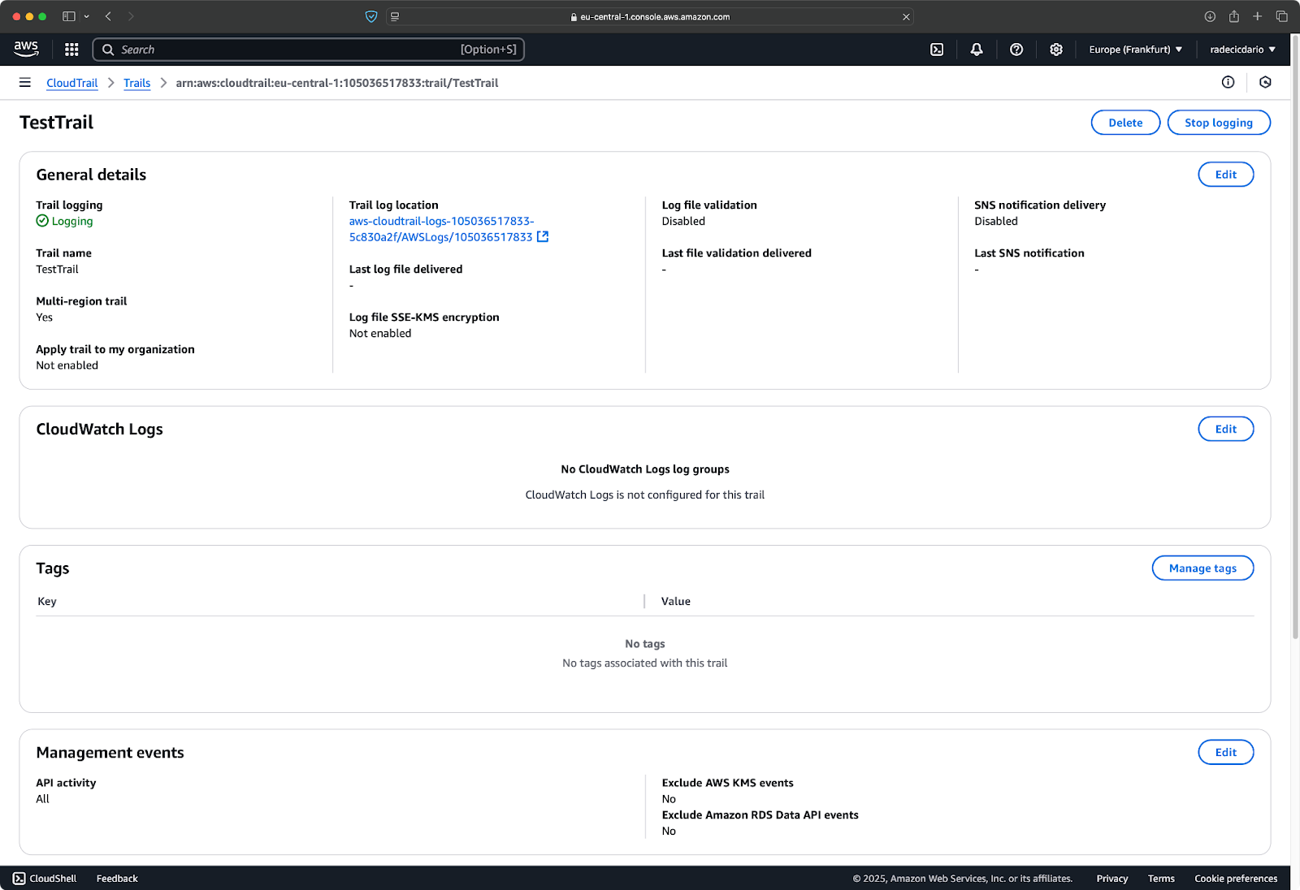1300x890 pixels.
Task: Expand the browser sidebar chevron dropdown
Action: click(86, 16)
